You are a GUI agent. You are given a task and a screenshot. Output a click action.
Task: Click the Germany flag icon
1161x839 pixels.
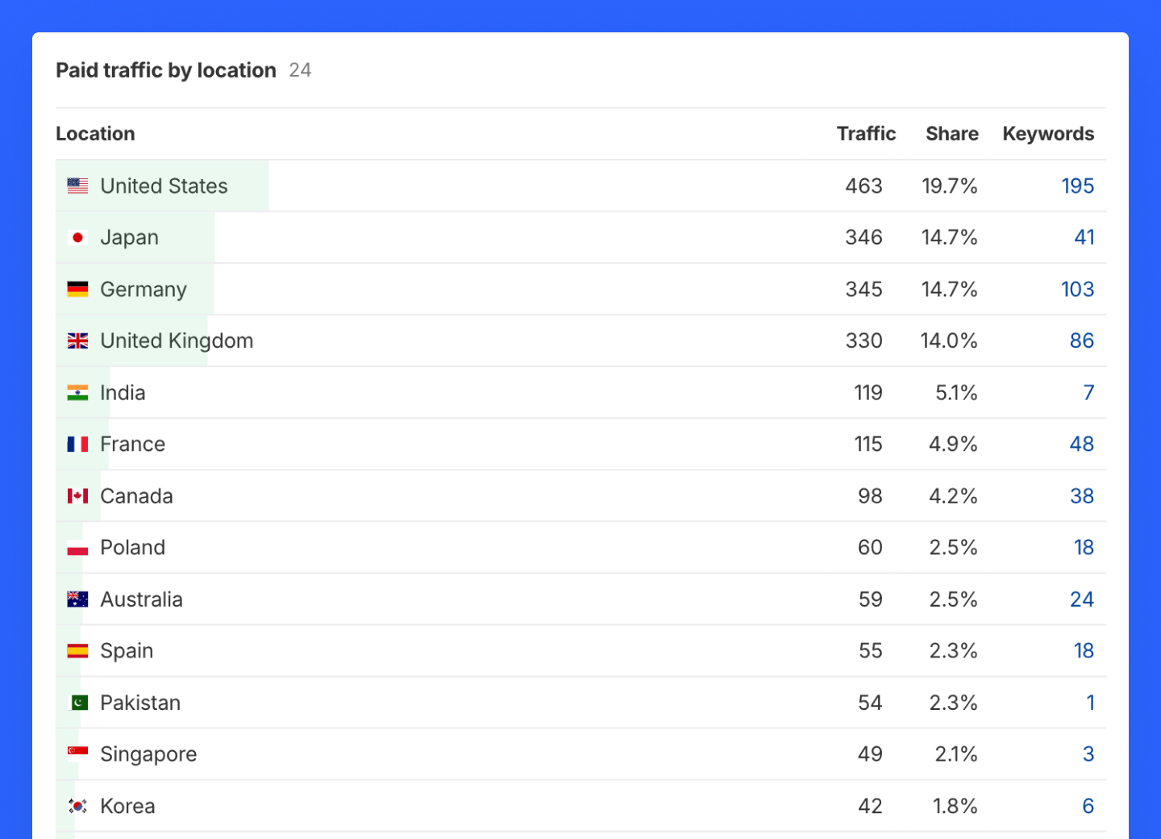[77, 290]
